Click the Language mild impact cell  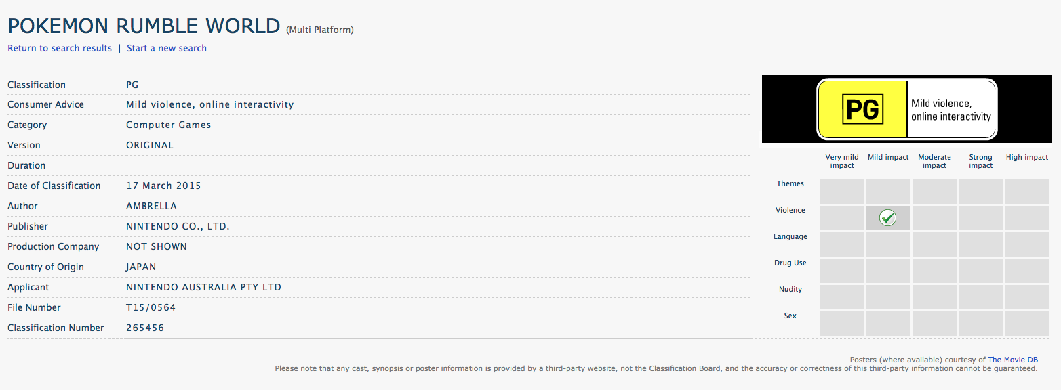[x=887, y=244]
